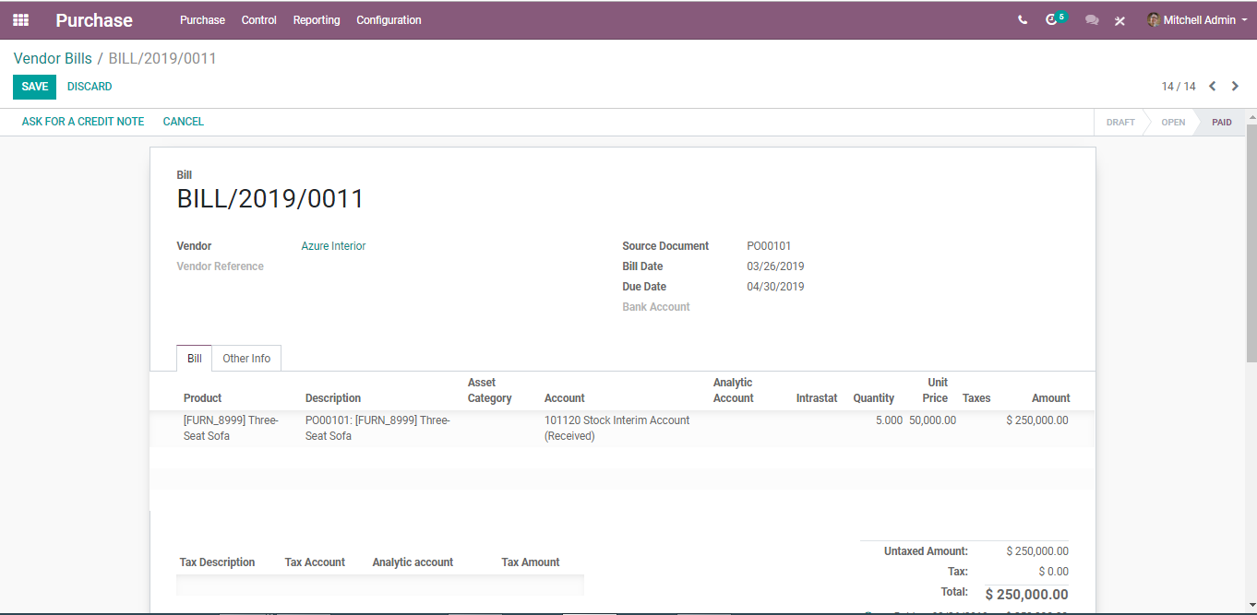1257x615 pixels.
Task: Click the Open status stage
Action: [1173, 122]
